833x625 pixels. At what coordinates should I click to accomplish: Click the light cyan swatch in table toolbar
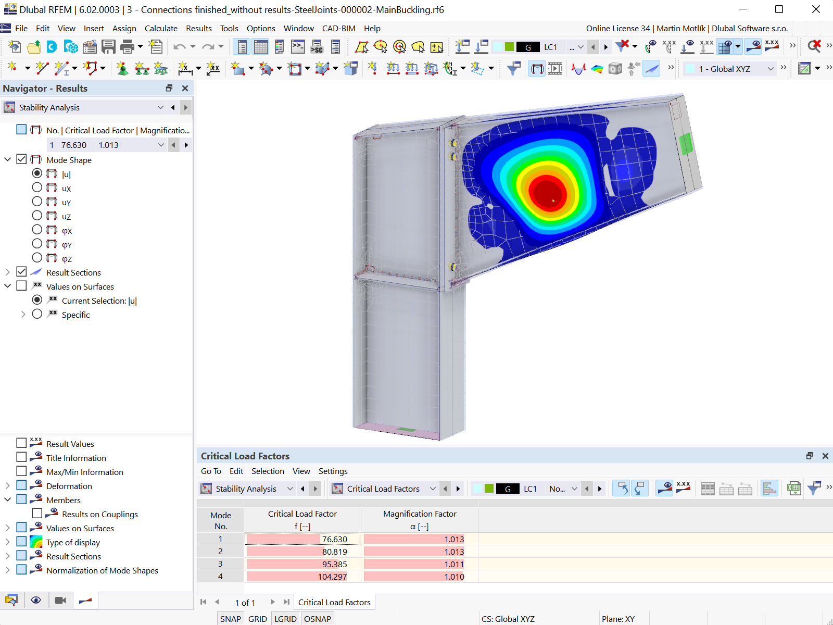coord(477,489)
